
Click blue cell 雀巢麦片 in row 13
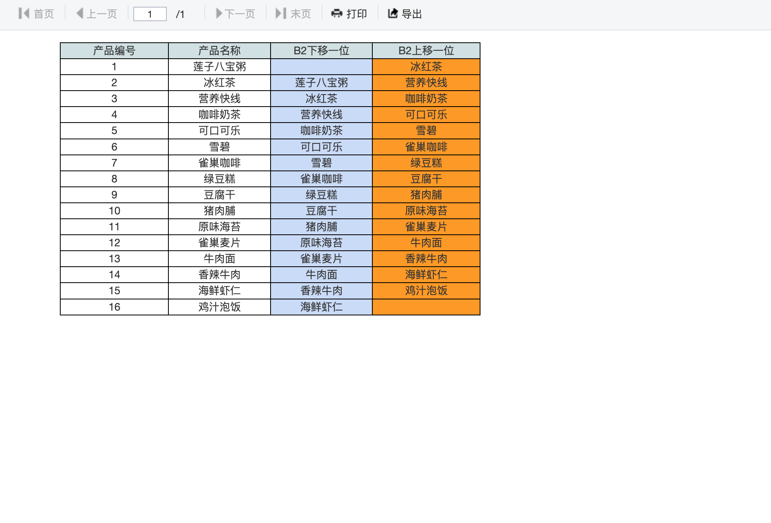click(x=322, y=259)
